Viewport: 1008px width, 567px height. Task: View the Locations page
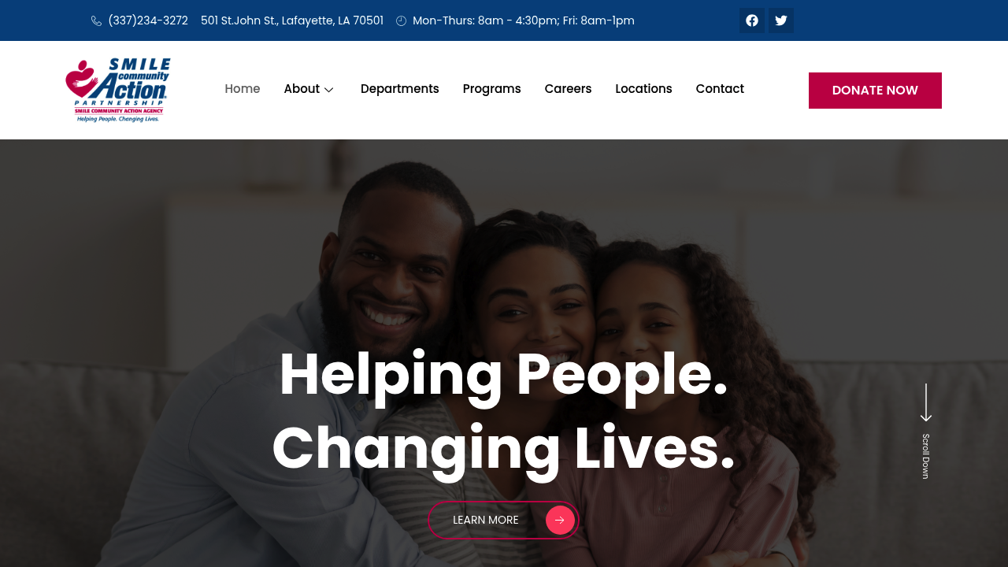point(643,89)
